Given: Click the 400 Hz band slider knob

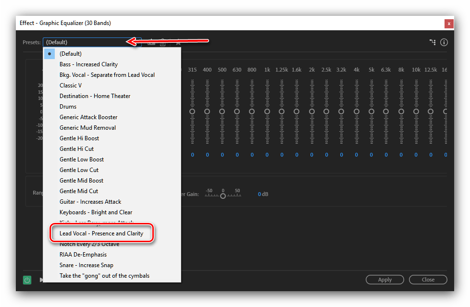Looking at the screenshot, I should tap(207, 111).
